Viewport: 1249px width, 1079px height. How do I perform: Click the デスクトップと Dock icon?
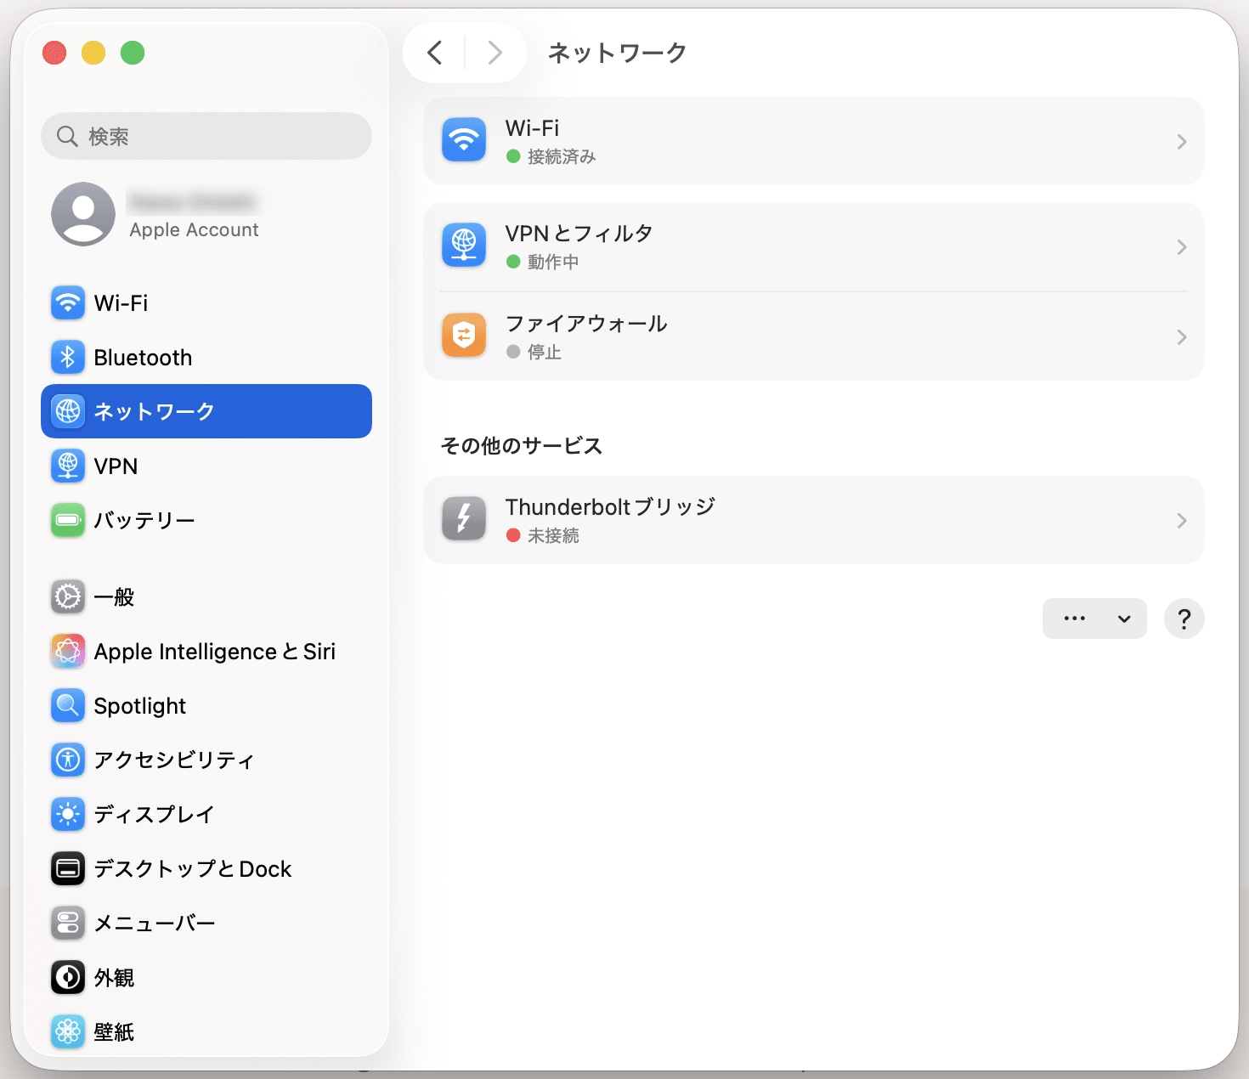tap(68, 868)
